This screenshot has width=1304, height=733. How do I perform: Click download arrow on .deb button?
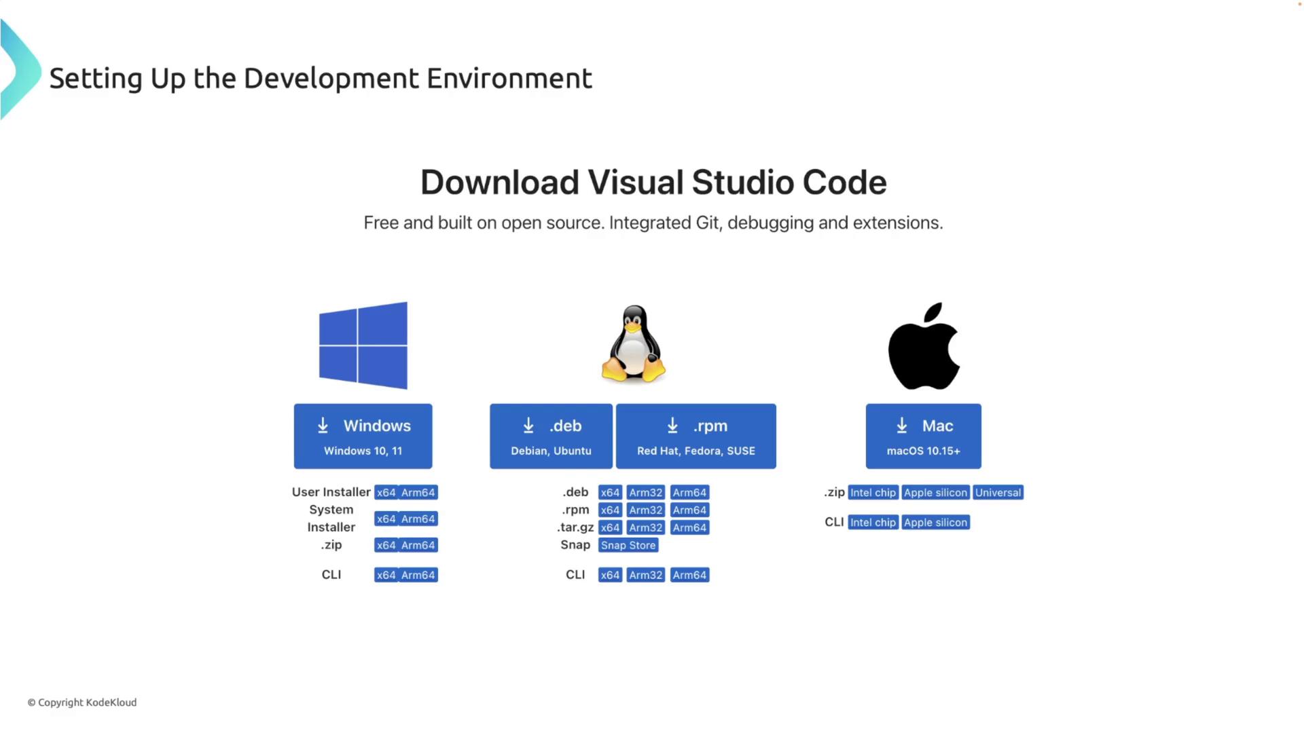pos(528,426)
